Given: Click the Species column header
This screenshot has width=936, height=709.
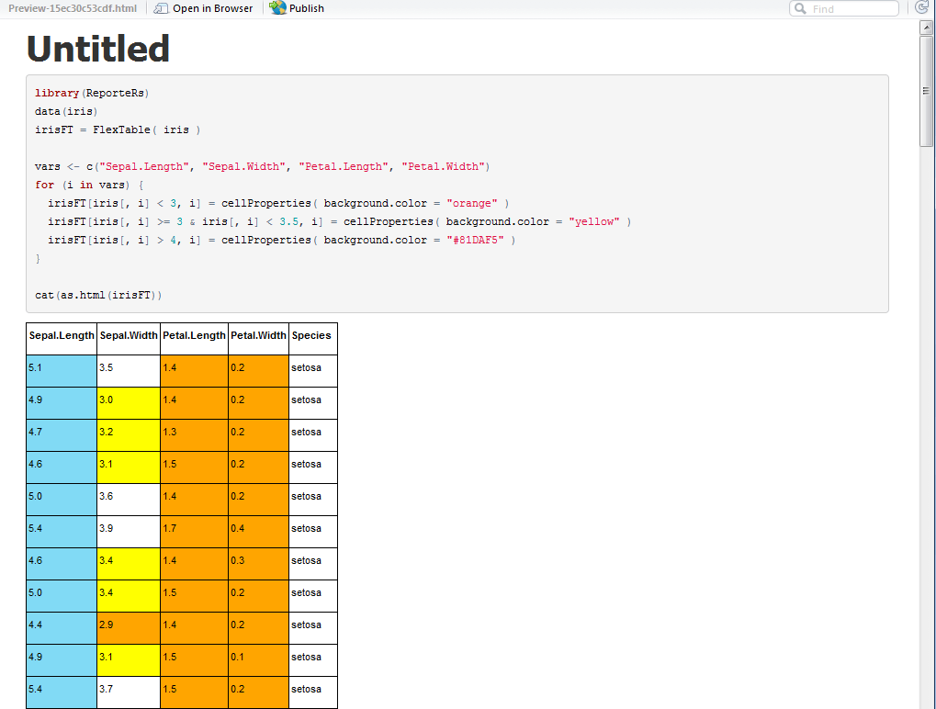Looking at the screenshot, I should 312,337.
